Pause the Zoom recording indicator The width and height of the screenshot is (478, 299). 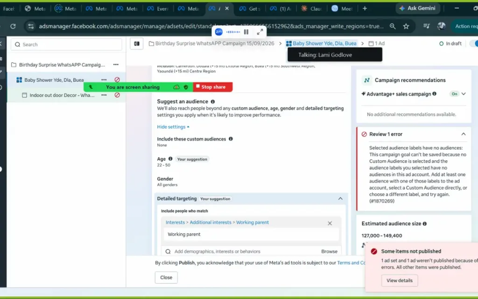click(x=246, y=32)
